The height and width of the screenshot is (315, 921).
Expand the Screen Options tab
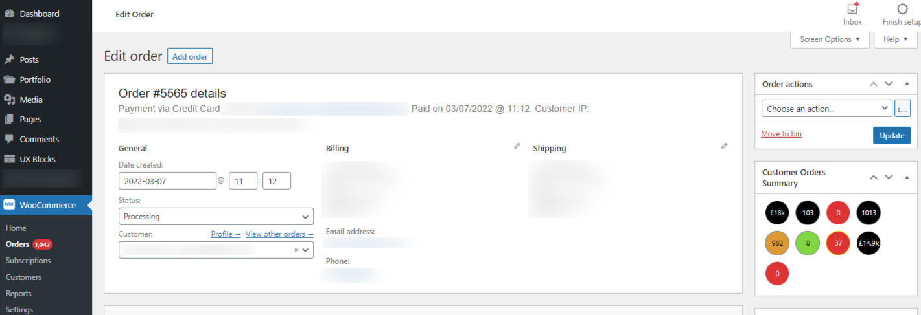(830, 39)
